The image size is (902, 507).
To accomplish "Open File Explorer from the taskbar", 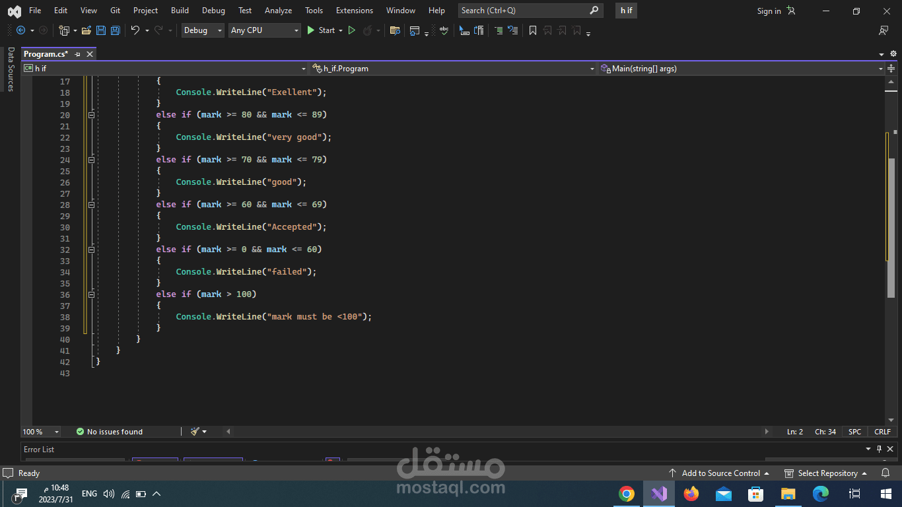I will [788, 493].
